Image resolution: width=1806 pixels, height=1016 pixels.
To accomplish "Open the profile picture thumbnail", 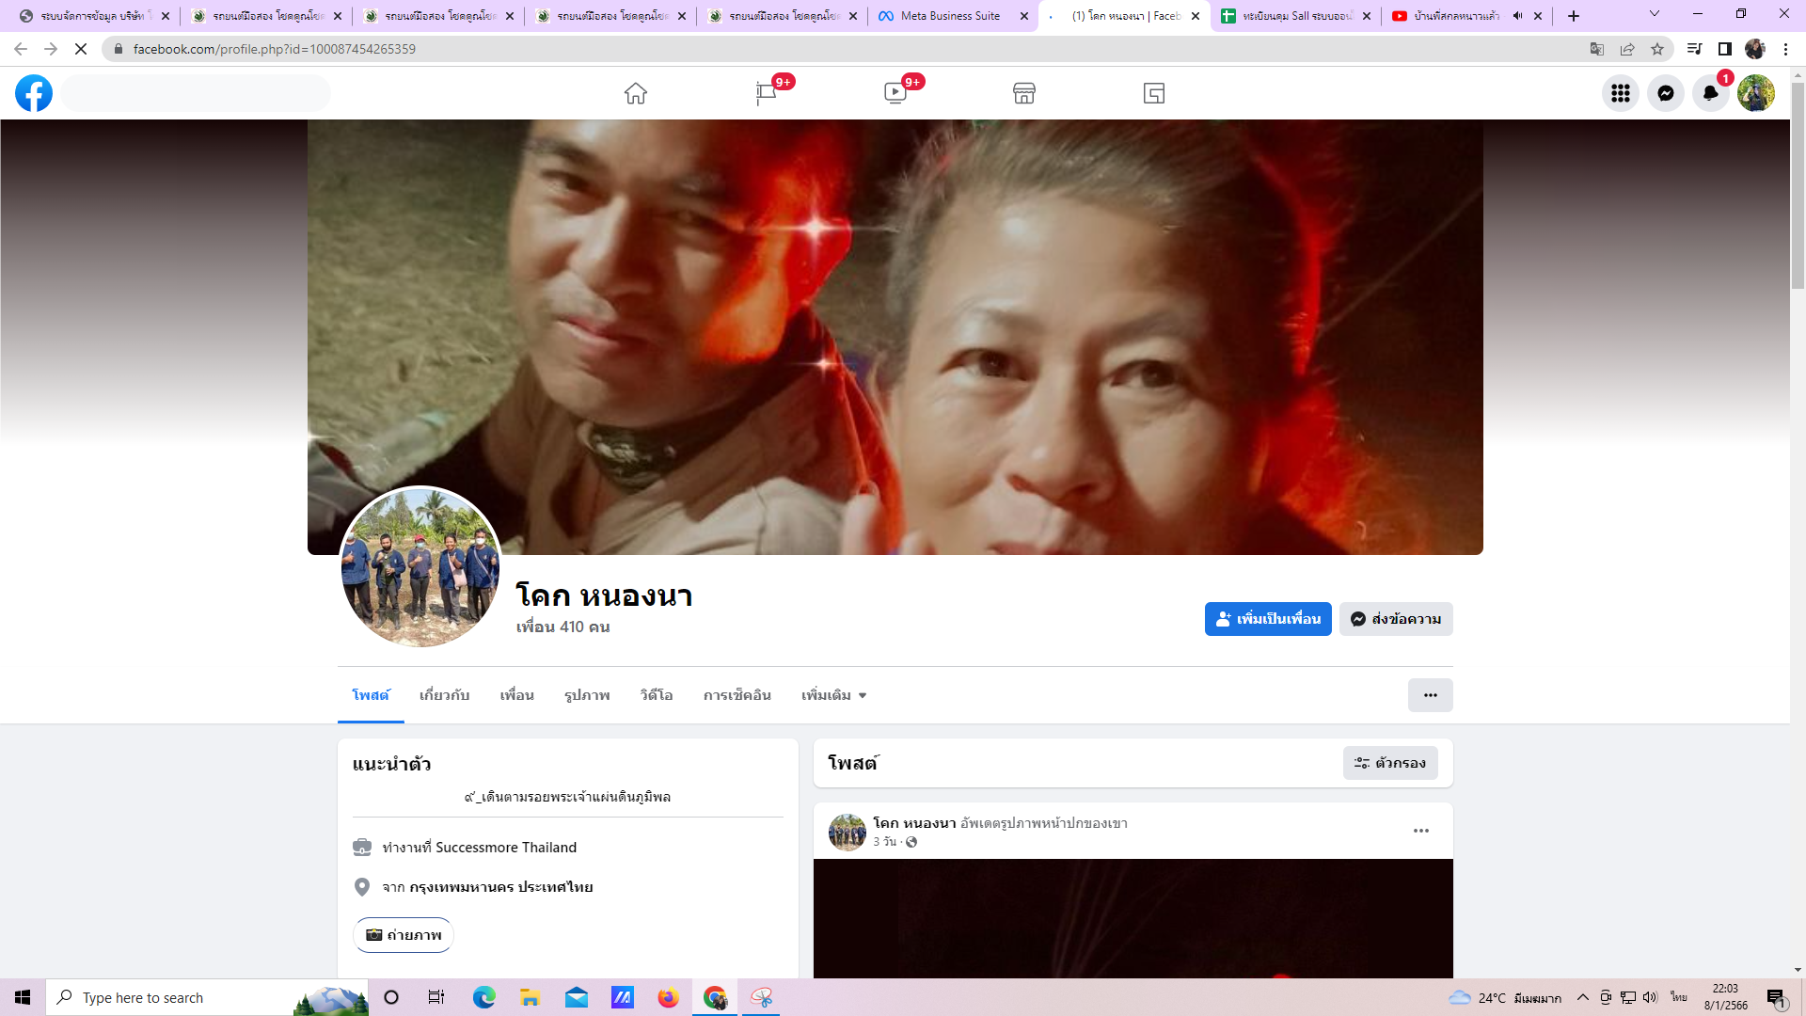I will [x=420, y=567].
